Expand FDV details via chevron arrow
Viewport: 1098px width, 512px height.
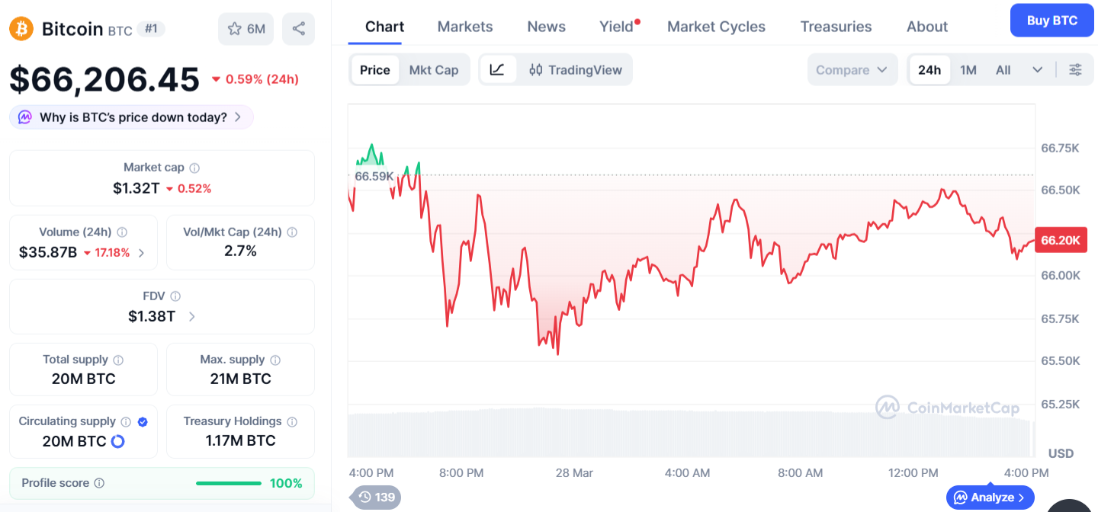click(191, 315)
